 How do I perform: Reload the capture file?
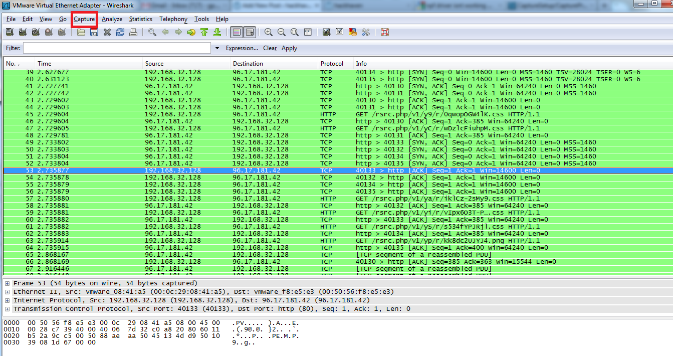pyautogui.click(x=120, y=32)
